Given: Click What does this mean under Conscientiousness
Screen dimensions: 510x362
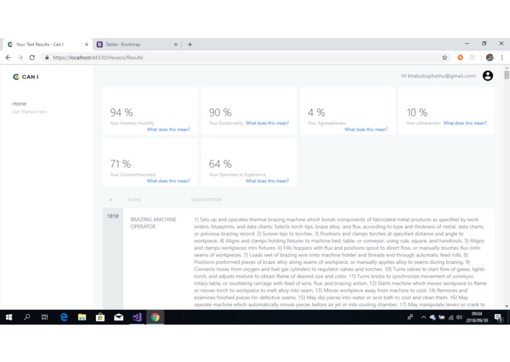Looking at the screenshot, I should (x=168, y=181).
